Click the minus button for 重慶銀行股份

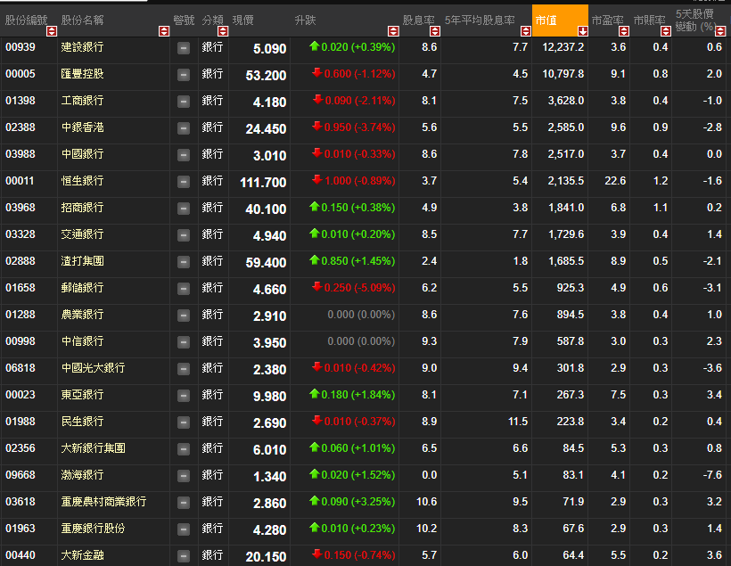coord(184,529)
